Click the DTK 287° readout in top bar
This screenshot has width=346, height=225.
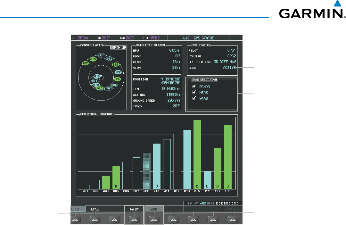(x=103, y=38)
